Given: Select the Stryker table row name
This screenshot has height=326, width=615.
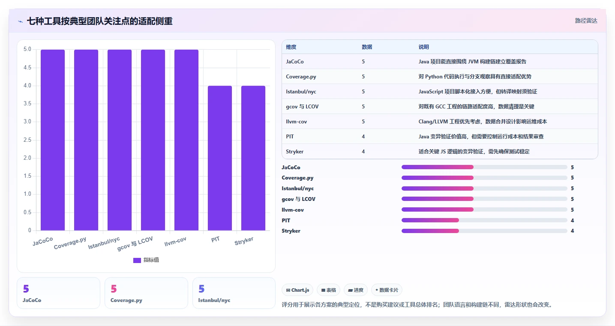Looking at the screenshot, I should tap(295, 152).
